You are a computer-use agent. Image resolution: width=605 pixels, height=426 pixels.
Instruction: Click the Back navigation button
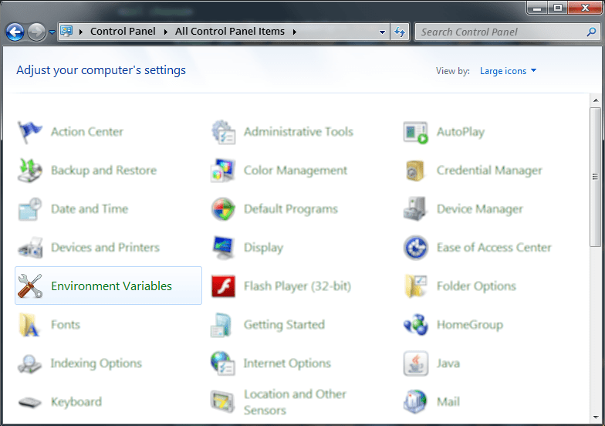[x=15, y=32]
